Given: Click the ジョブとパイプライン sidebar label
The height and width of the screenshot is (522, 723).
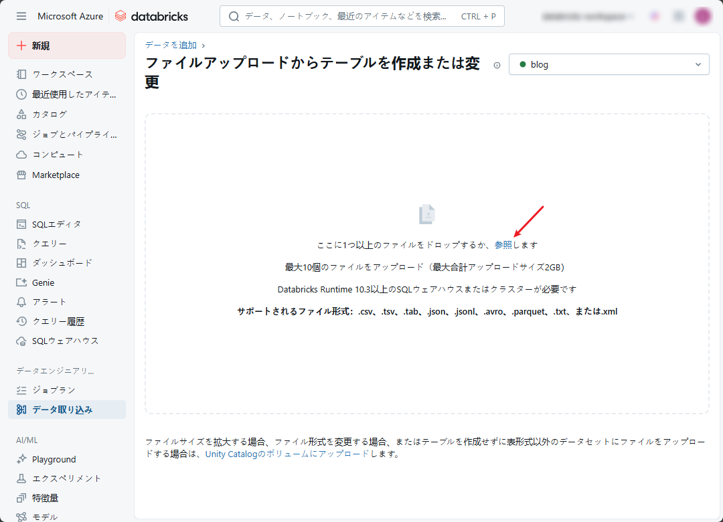Looking at the screenshot, I should (x=75, y=135).
